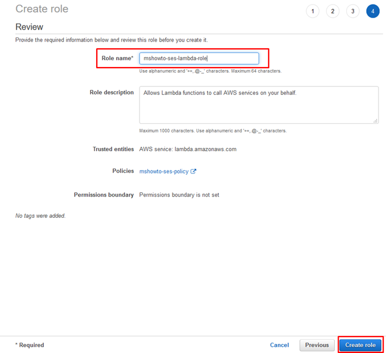
Task: Select current step 4 indicator
Action: [373, 11]
